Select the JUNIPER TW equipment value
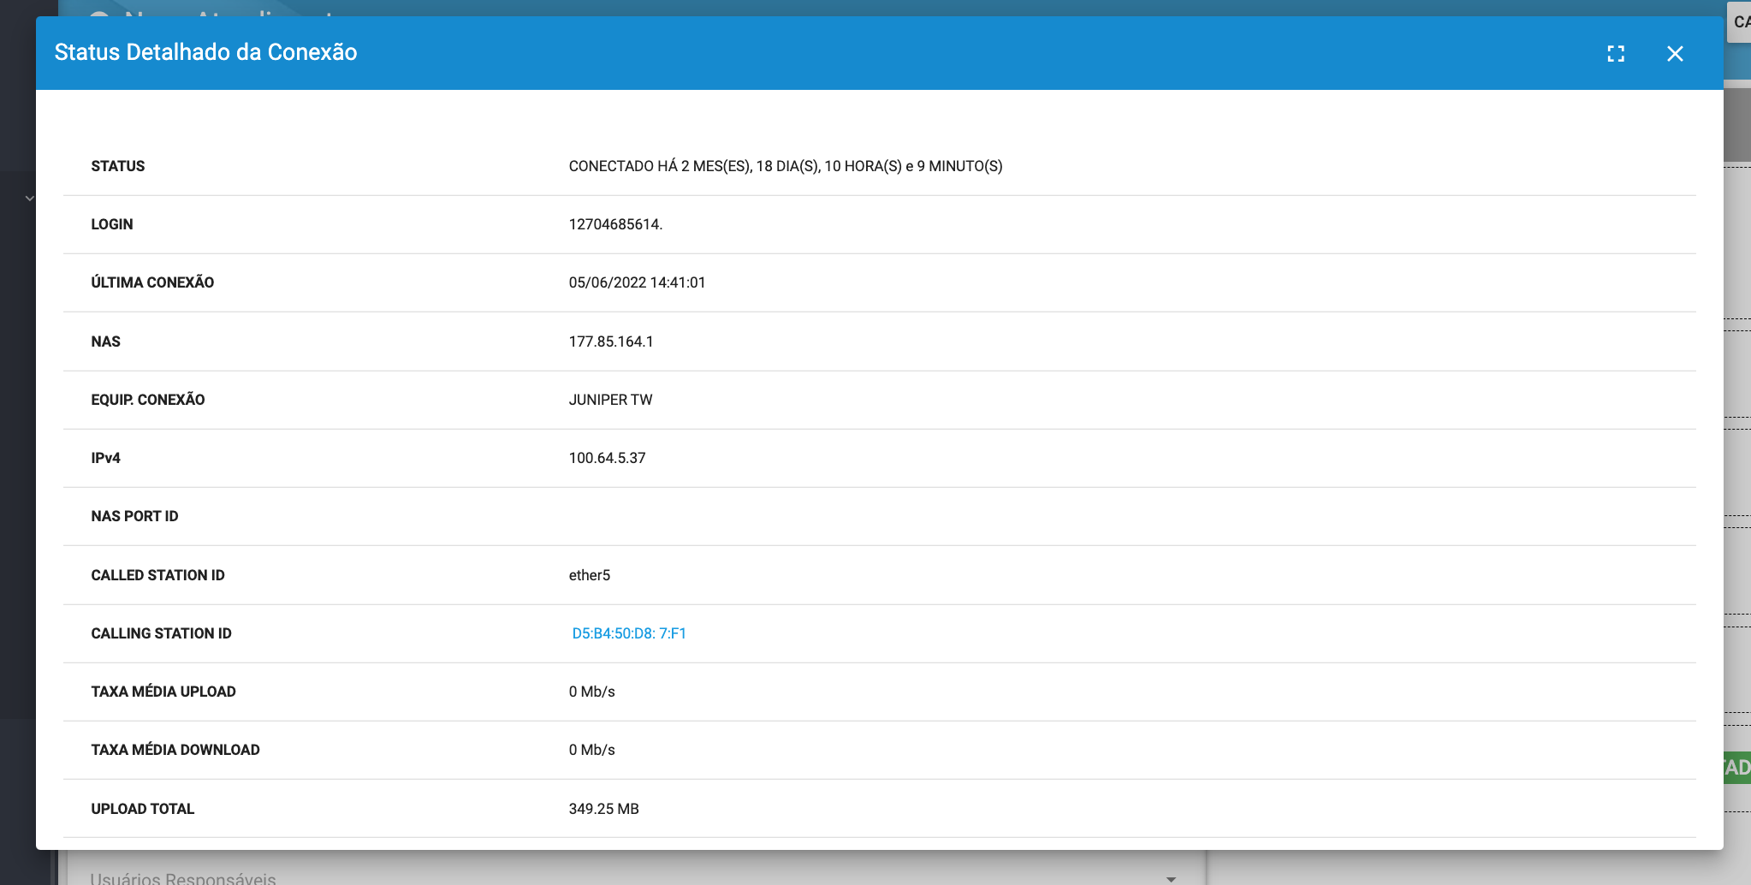 point(610,400)
